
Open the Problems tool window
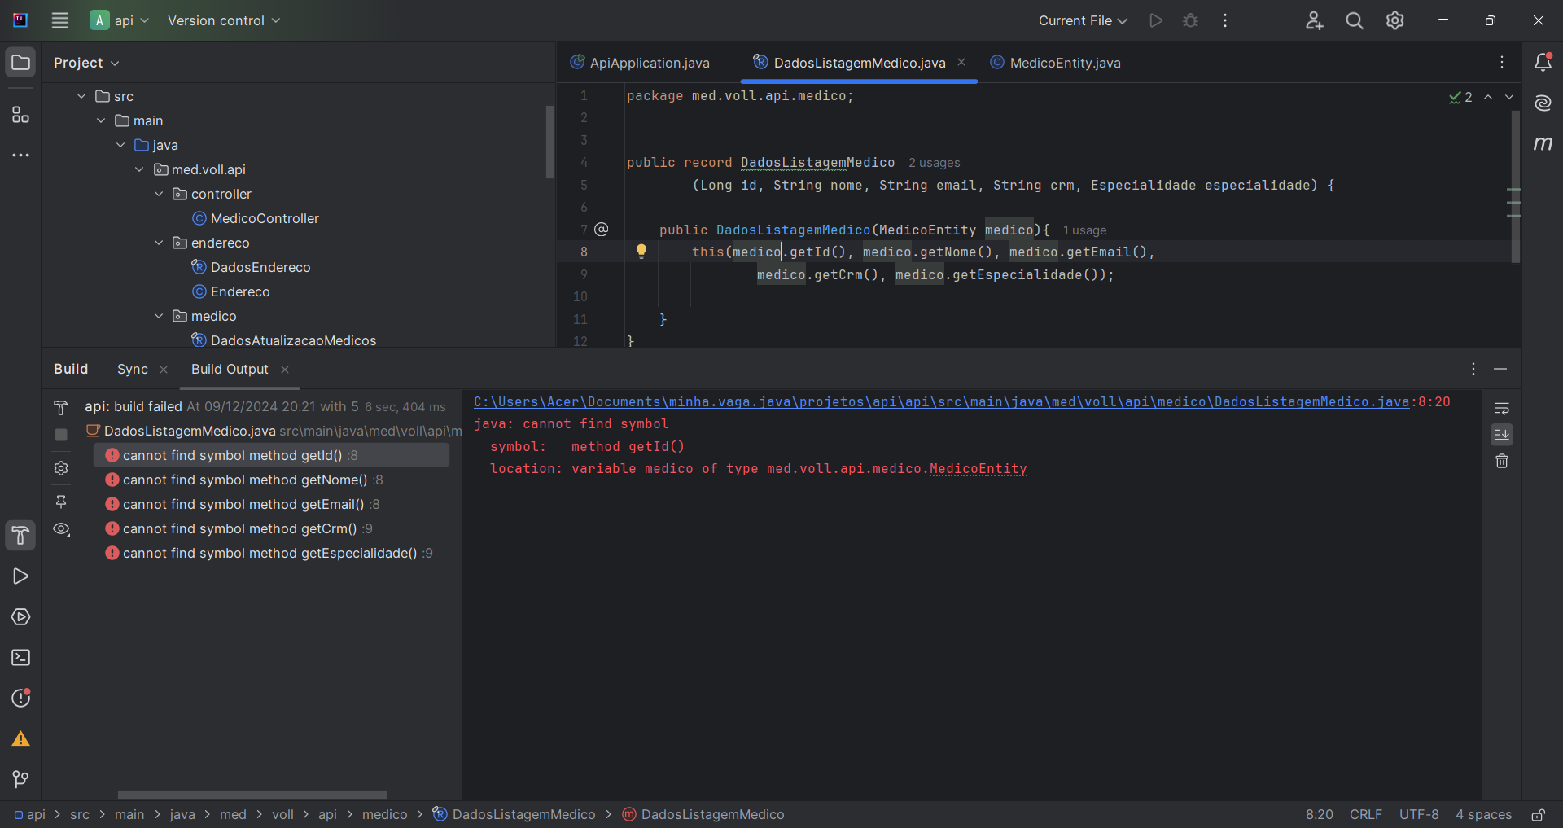(20, 699)
